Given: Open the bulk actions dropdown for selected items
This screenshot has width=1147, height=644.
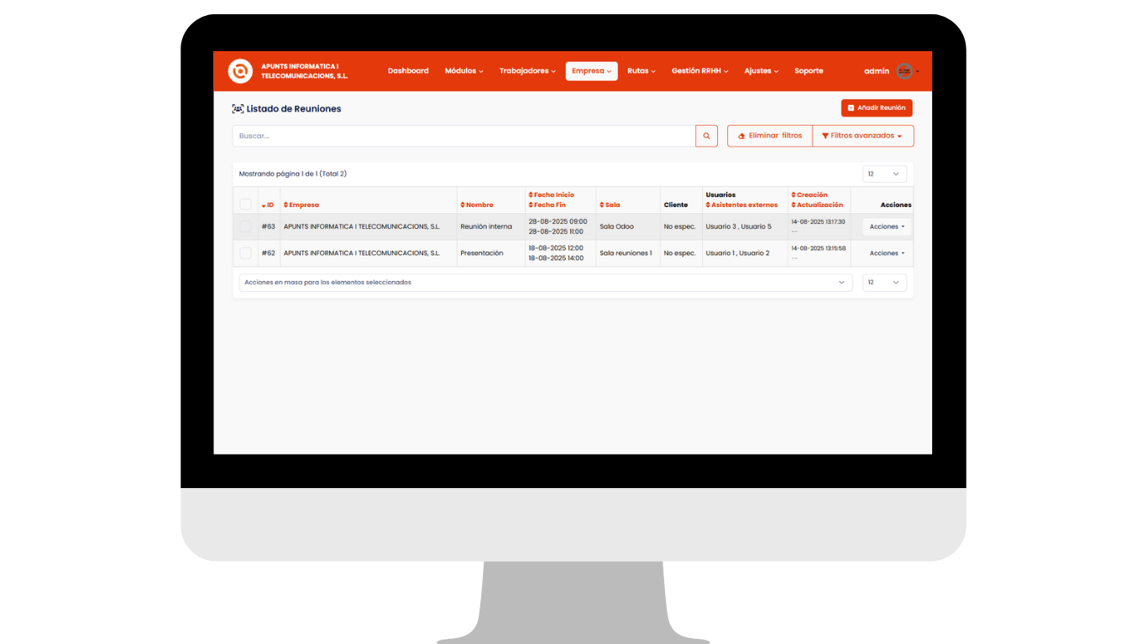Looking at the screenshot, I should click(x=545, y=283).
